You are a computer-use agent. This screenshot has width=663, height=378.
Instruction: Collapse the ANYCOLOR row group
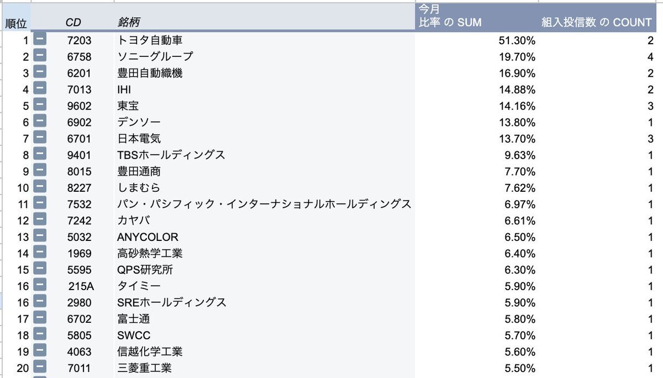[39, 237]
